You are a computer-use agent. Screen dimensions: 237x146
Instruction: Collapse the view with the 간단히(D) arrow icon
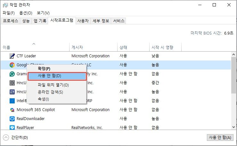point(6,138)
